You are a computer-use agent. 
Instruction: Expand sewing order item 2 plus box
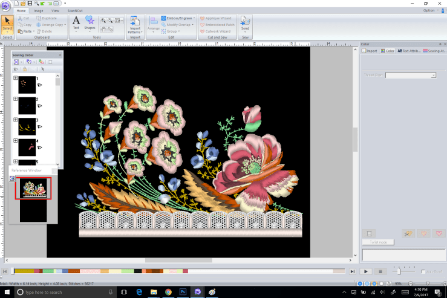15,99
